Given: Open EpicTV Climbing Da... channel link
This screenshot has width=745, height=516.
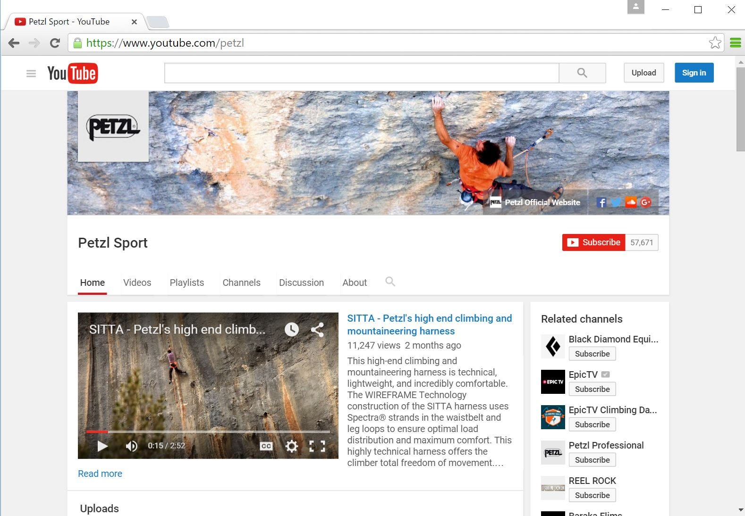Looking at the screenshot, I should point(613,410).
